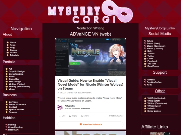Open the About link in navigation
The image size is (181, 135).
(x=13, y=42)
